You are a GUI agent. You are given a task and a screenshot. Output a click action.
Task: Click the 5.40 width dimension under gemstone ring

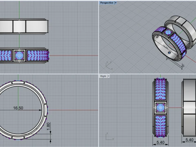(x=160, y=142)
